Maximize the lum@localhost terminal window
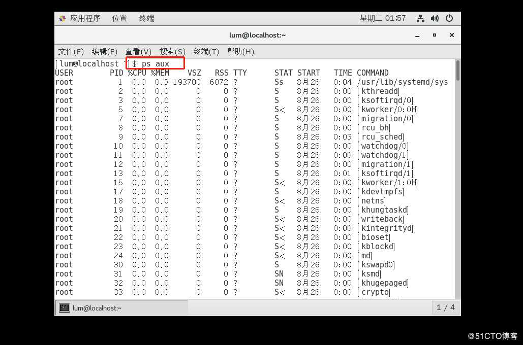 [x=434, y=35]
